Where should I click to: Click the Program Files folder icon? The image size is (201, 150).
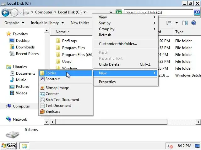click(58, 47)
